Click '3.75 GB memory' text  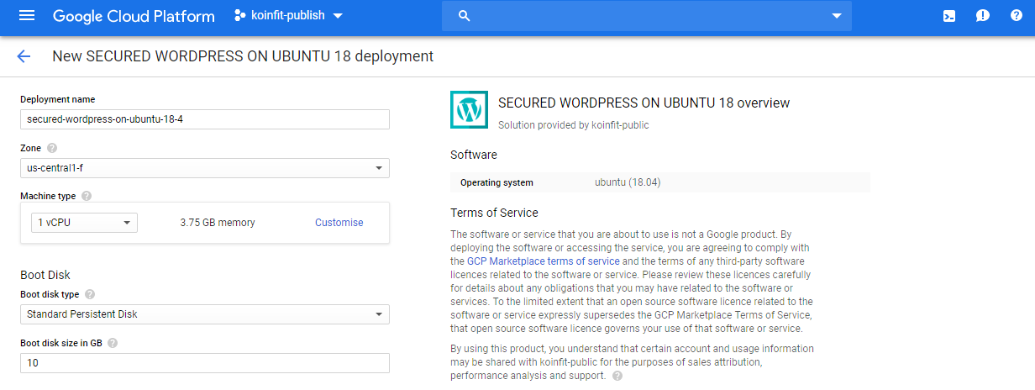218,223
